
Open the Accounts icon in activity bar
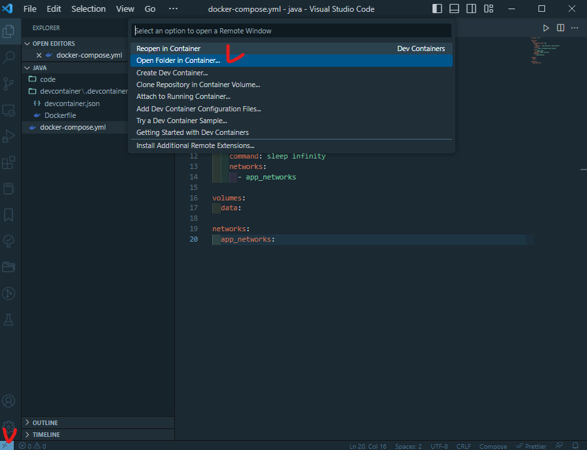pos(9,401)
